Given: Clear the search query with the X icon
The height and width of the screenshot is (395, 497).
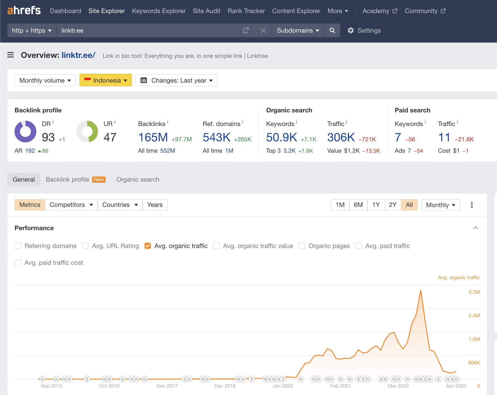Looking at the screenshot, I should tap(263, 30).
